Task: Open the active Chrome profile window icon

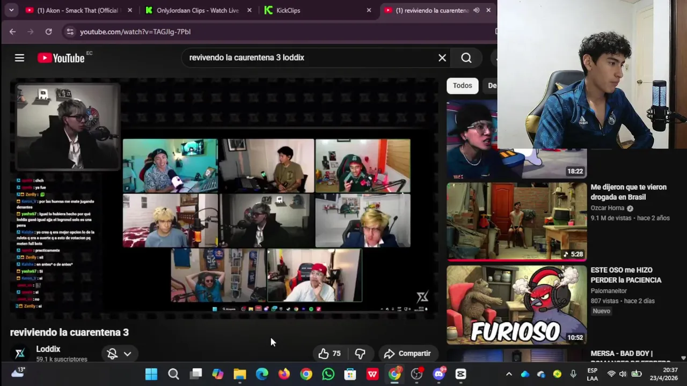Action: [x=394, y=374]
